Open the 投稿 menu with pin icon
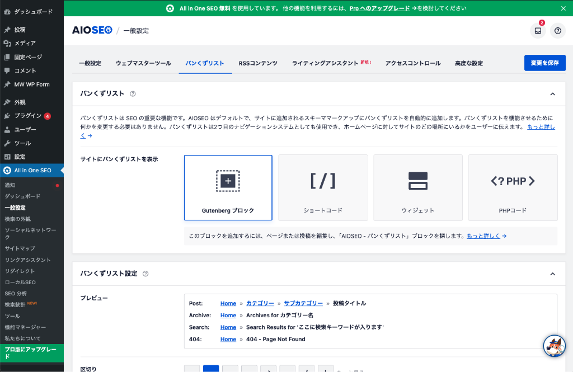The image size is (573, 372). click(x=32, y=30)
